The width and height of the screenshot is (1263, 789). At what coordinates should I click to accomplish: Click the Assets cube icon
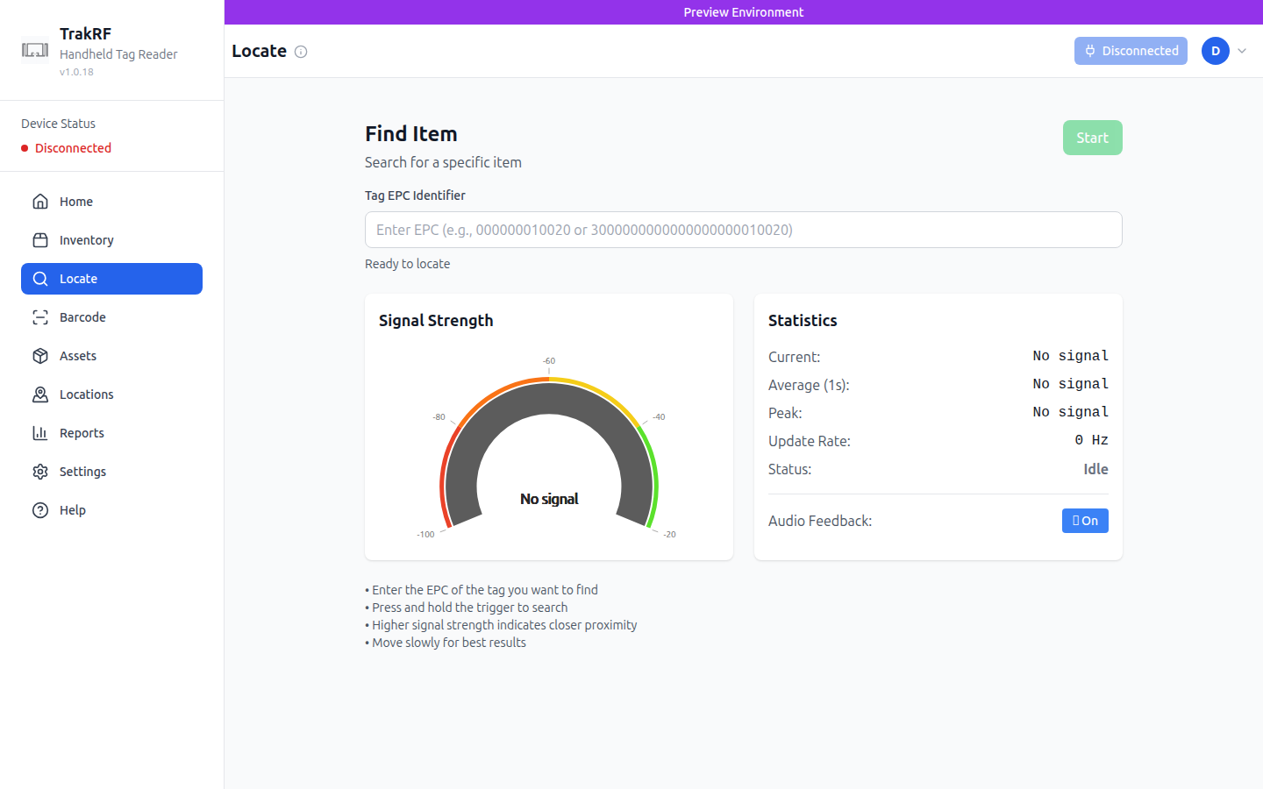click(40, 356)
